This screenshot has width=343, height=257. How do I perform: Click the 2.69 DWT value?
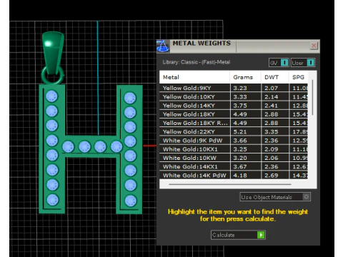(x=272, y=176)
